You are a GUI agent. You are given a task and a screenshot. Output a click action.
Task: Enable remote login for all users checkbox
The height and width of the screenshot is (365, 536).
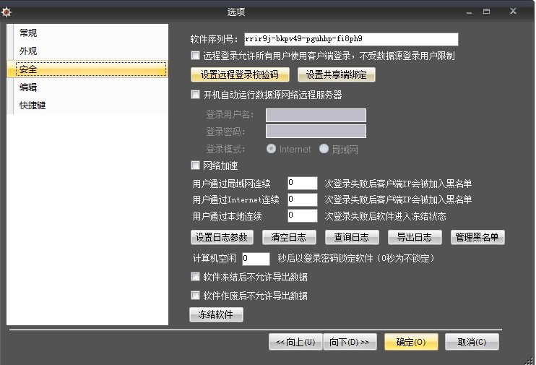click(195, 56)
